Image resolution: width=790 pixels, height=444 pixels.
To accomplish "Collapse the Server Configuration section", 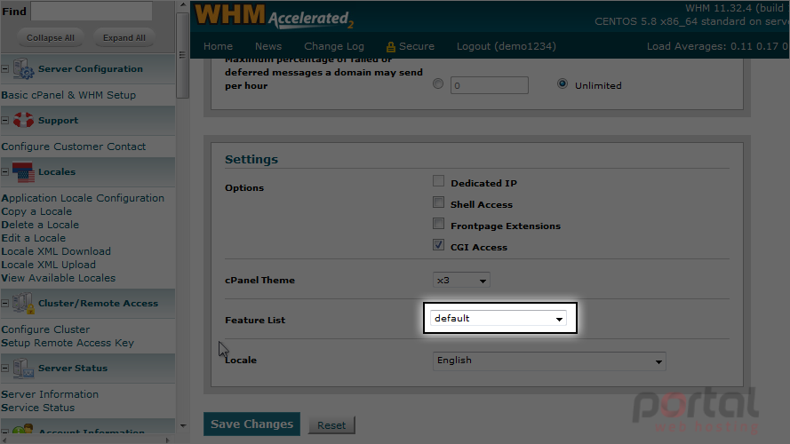I will tap(5, 68).
